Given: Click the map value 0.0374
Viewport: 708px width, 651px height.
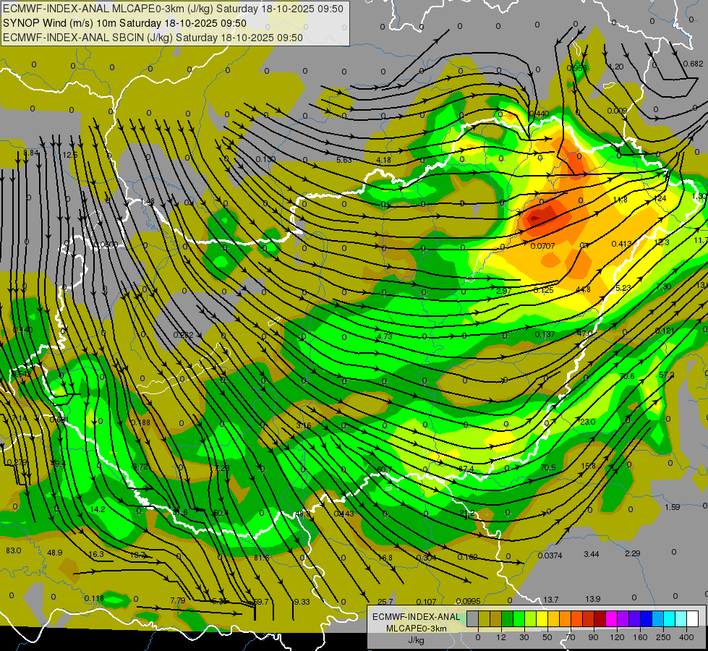Looking at the screenshot, I should (x=550, y=556).
